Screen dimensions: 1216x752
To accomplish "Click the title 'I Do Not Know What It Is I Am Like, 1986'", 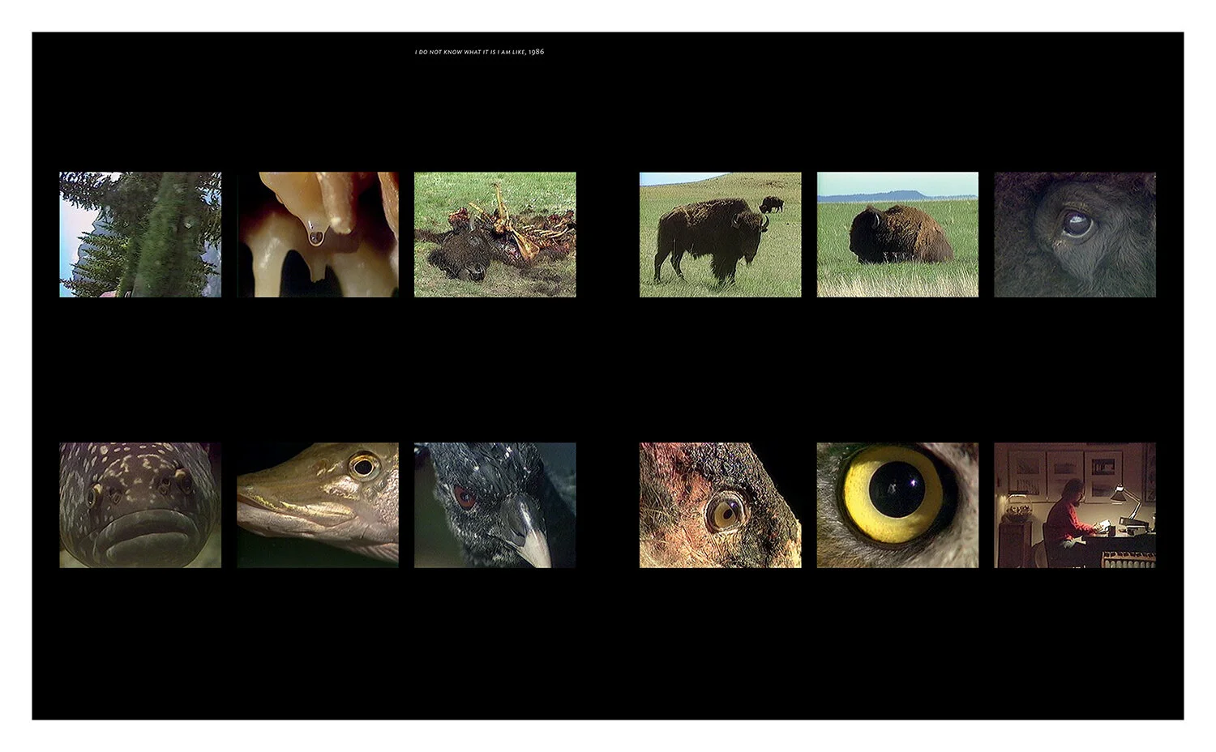I will point(480,52).
